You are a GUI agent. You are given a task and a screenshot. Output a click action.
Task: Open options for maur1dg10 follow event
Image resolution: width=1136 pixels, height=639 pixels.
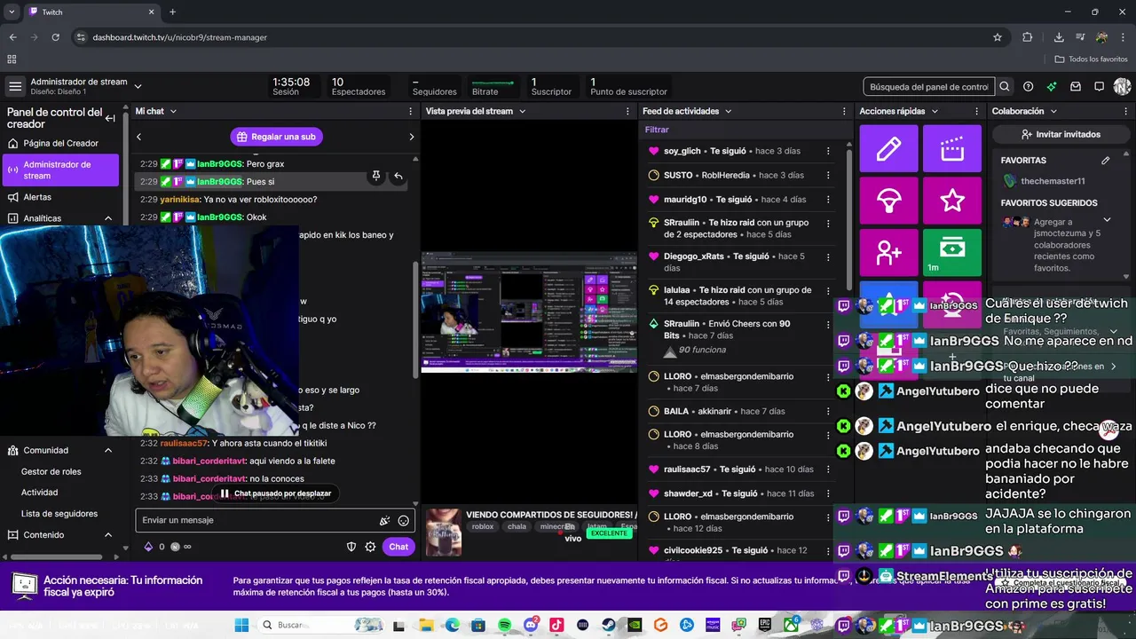828,200
